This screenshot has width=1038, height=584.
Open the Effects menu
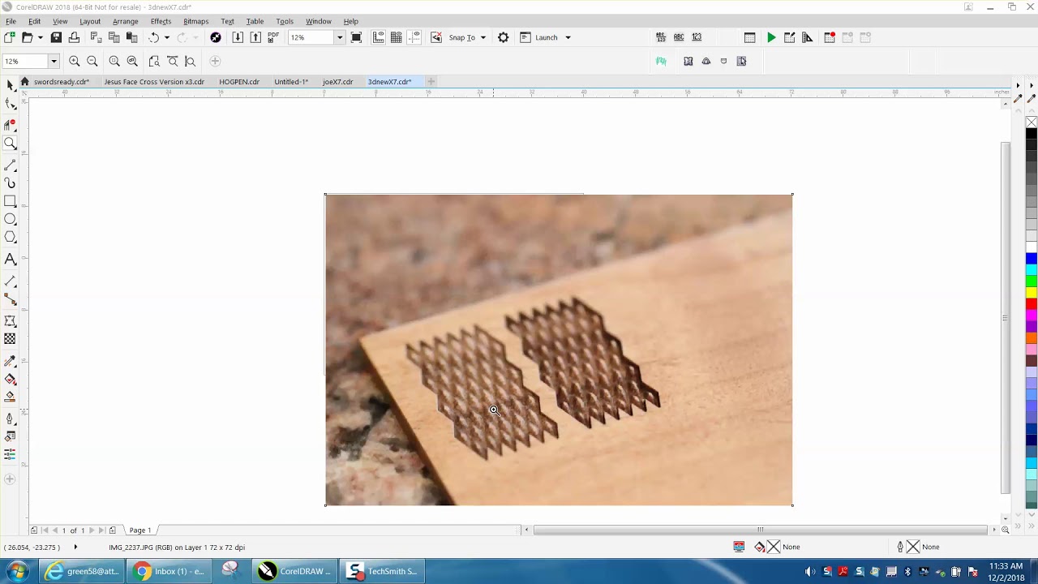[161, 21]
